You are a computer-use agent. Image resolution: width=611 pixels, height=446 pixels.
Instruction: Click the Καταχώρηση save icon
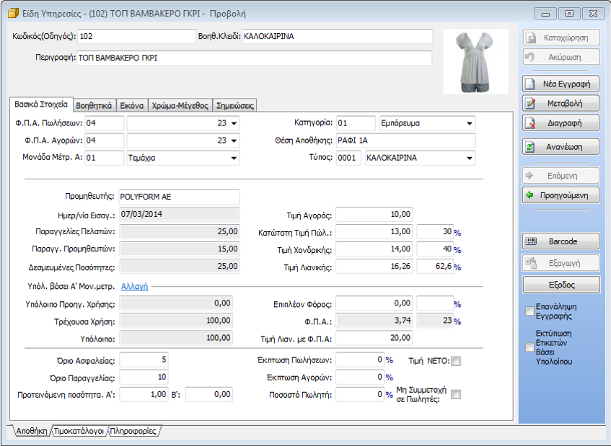click(x=529, y=37)
